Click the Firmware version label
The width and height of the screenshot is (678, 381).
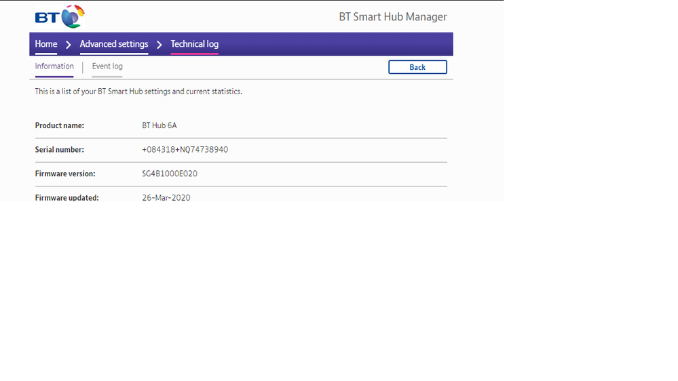click(65, 174)
